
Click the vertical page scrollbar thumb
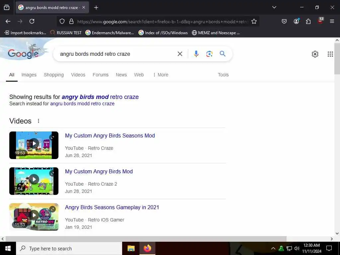click(337, 58)
